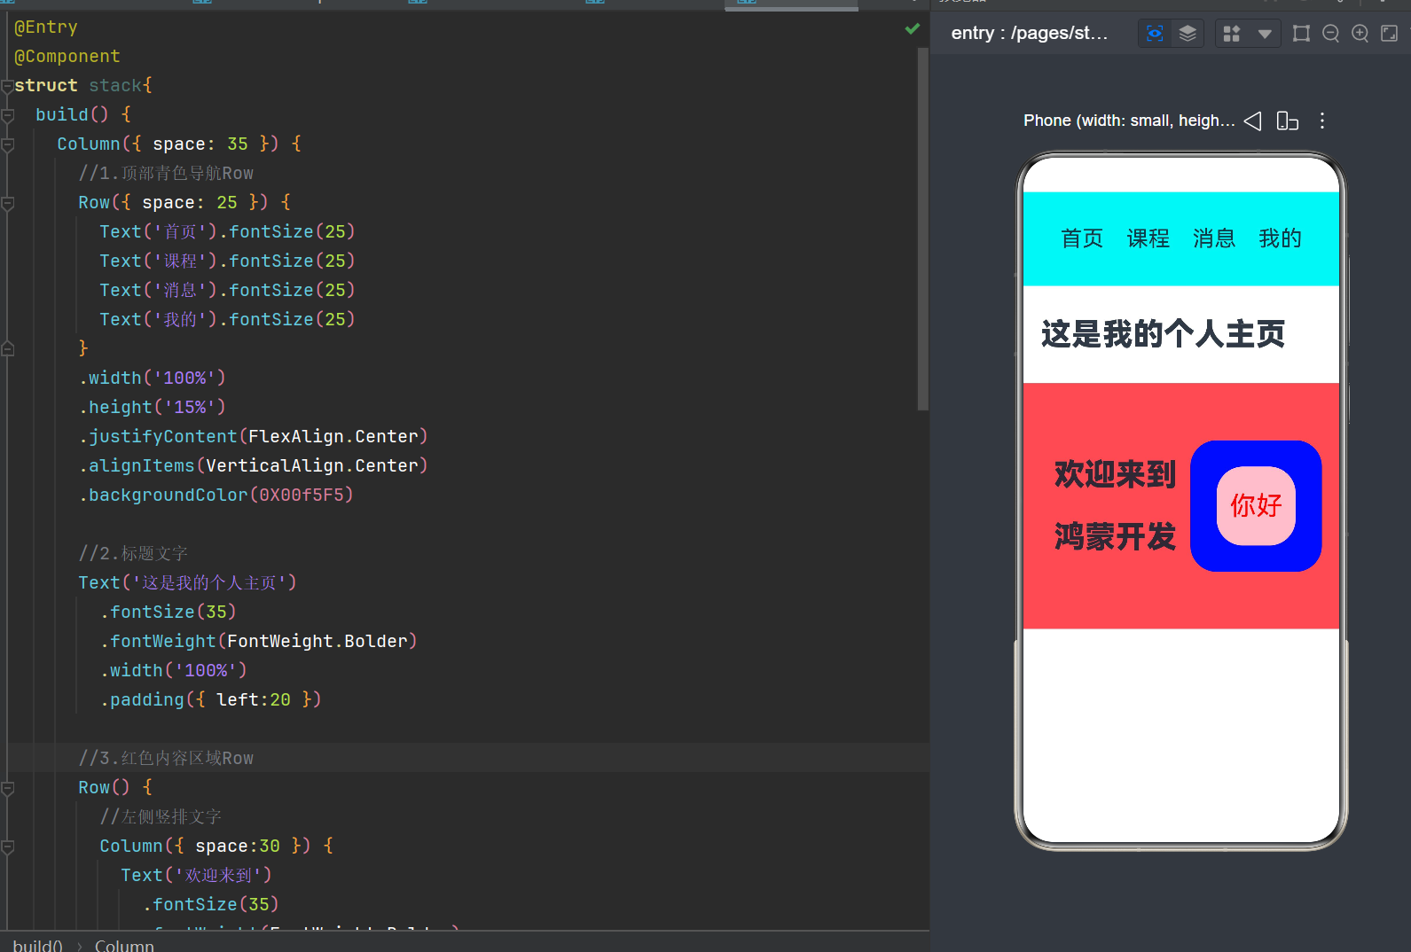Click the '@Component' decorator line
Screen dimensions: 1411x952
(67, 57)
